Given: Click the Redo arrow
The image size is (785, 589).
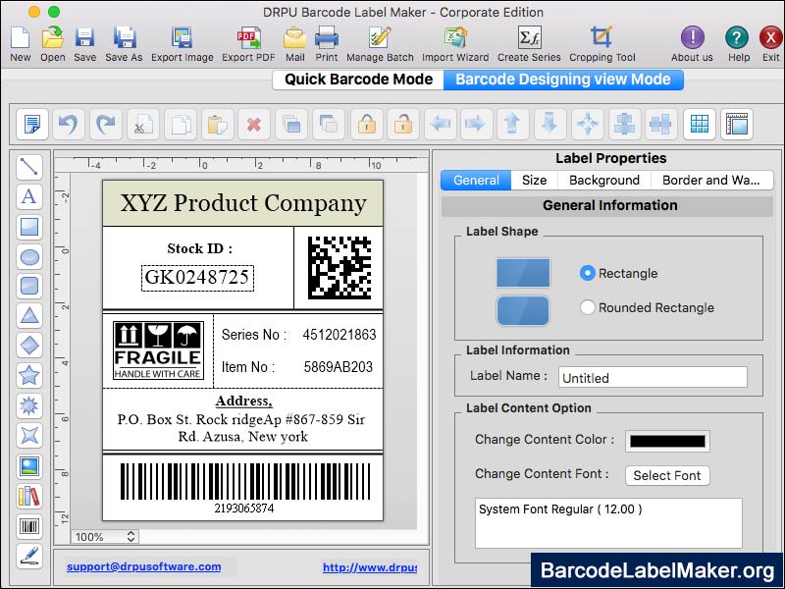Looking at the screenshot, I should tap(105, 124).
